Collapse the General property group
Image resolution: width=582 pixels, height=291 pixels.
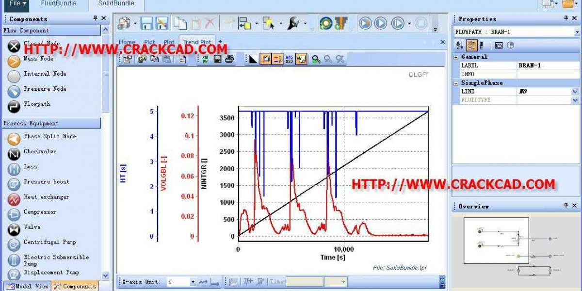[x=456, y=57]
